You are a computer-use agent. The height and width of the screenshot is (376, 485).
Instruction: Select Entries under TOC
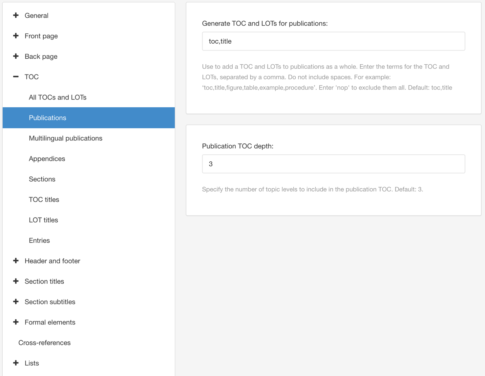pos(39,240)
